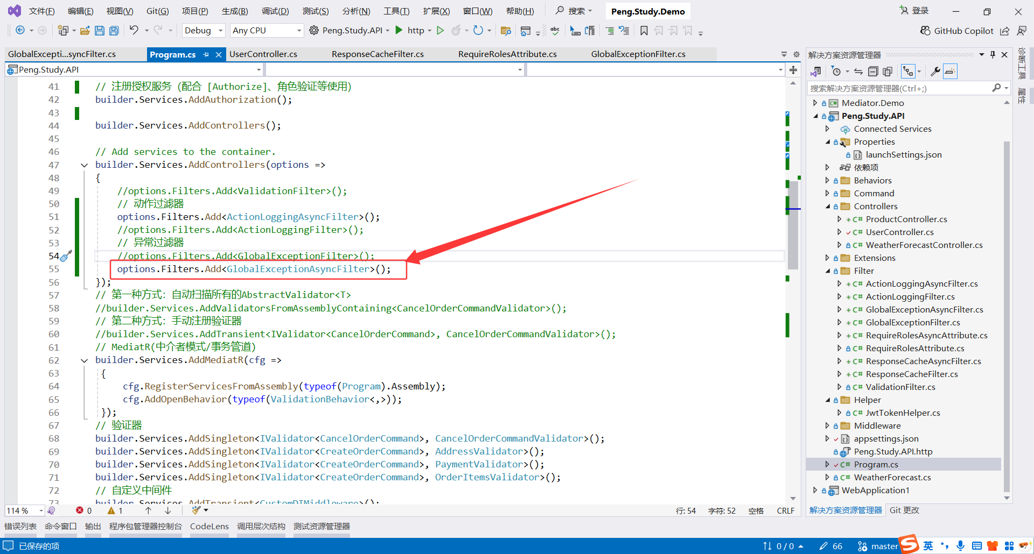The height and width of the screenshot is (554, 1034).
Task: Close the Program.cs tab
Action: pos(219,54)
